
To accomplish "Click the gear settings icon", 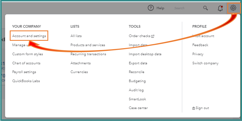I will 233,8.
